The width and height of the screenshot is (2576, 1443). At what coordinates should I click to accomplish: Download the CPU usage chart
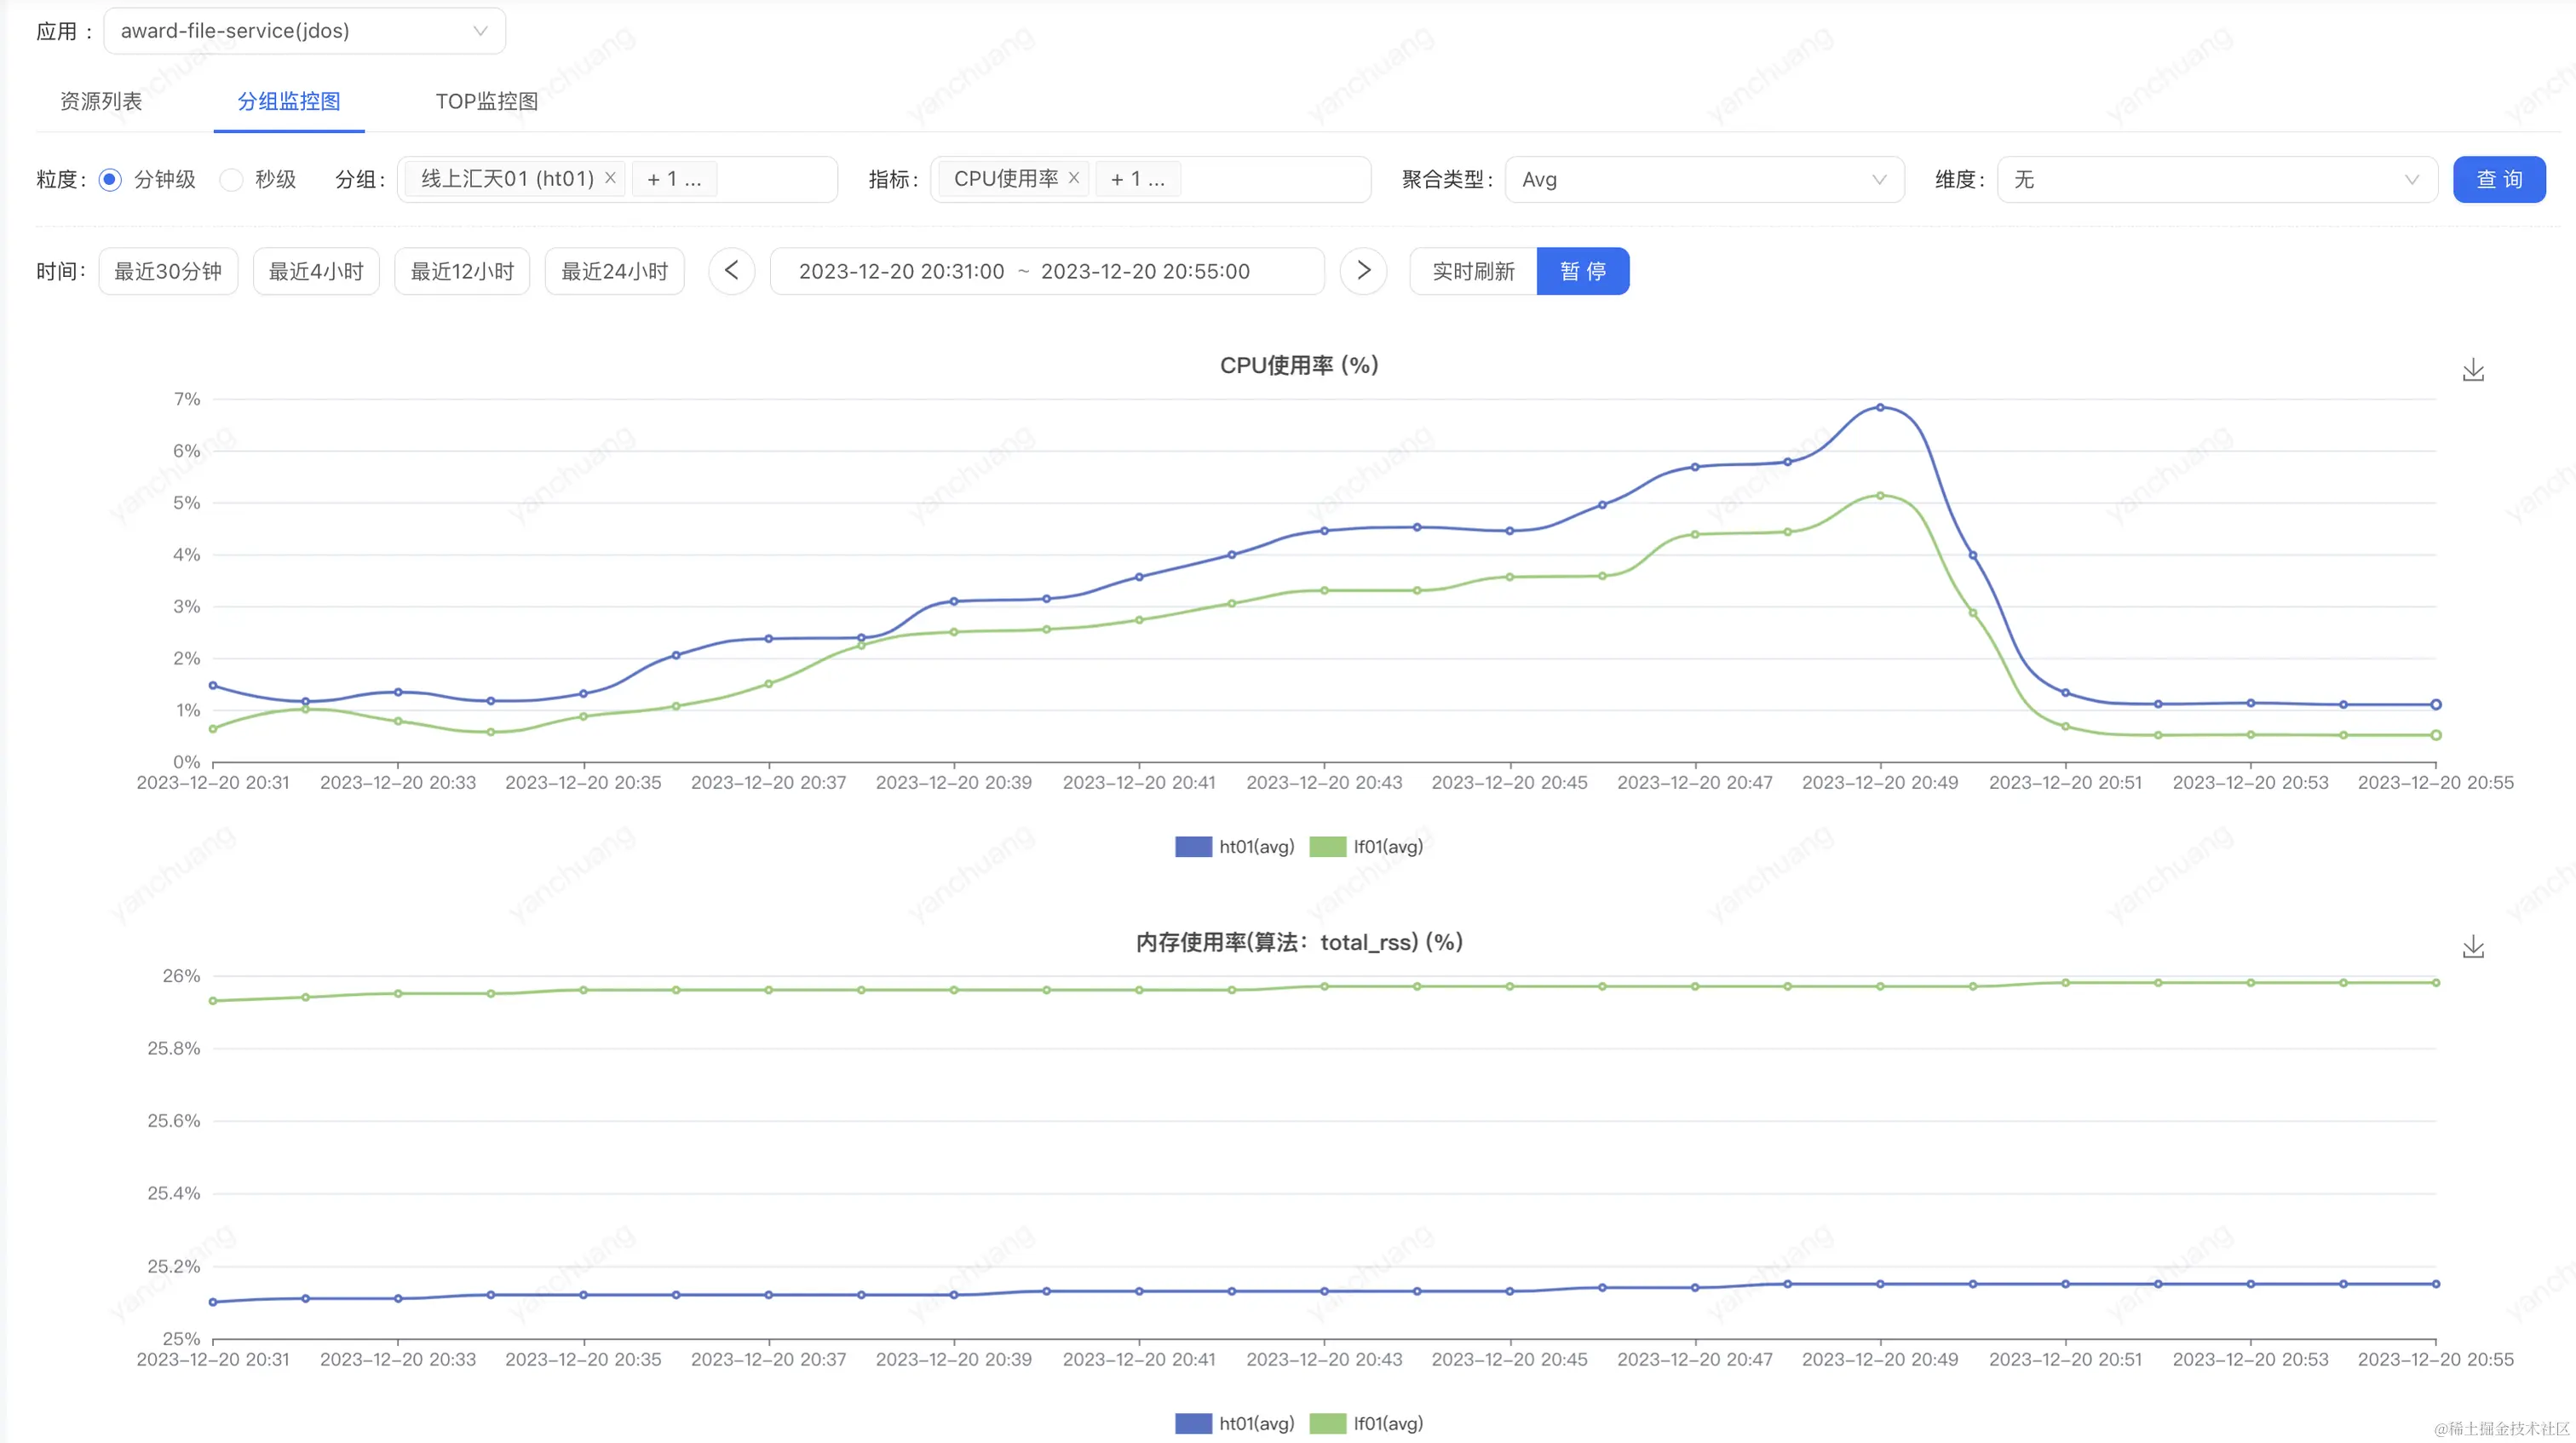click(2472, 370)
